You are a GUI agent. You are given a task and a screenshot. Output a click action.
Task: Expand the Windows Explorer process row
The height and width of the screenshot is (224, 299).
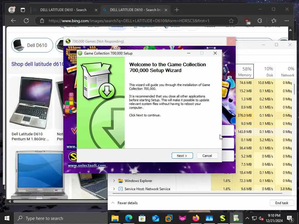pos(114,181)
